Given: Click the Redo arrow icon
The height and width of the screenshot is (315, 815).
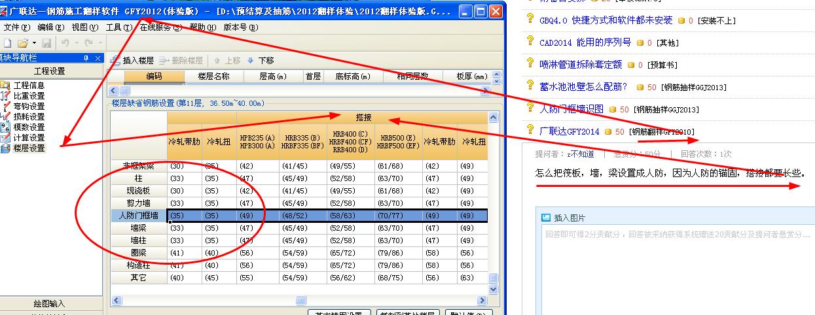Looking at the screenshot, I should click(88, 43).
